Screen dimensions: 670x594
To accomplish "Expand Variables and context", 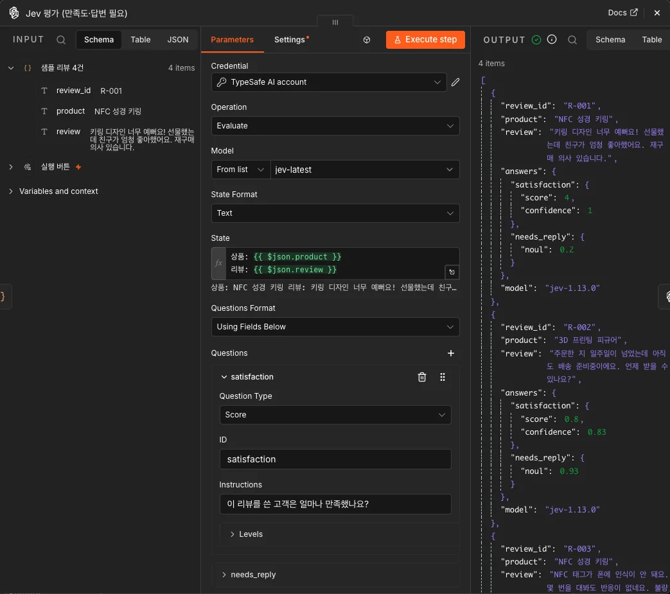I will click(x=11, y=191).
